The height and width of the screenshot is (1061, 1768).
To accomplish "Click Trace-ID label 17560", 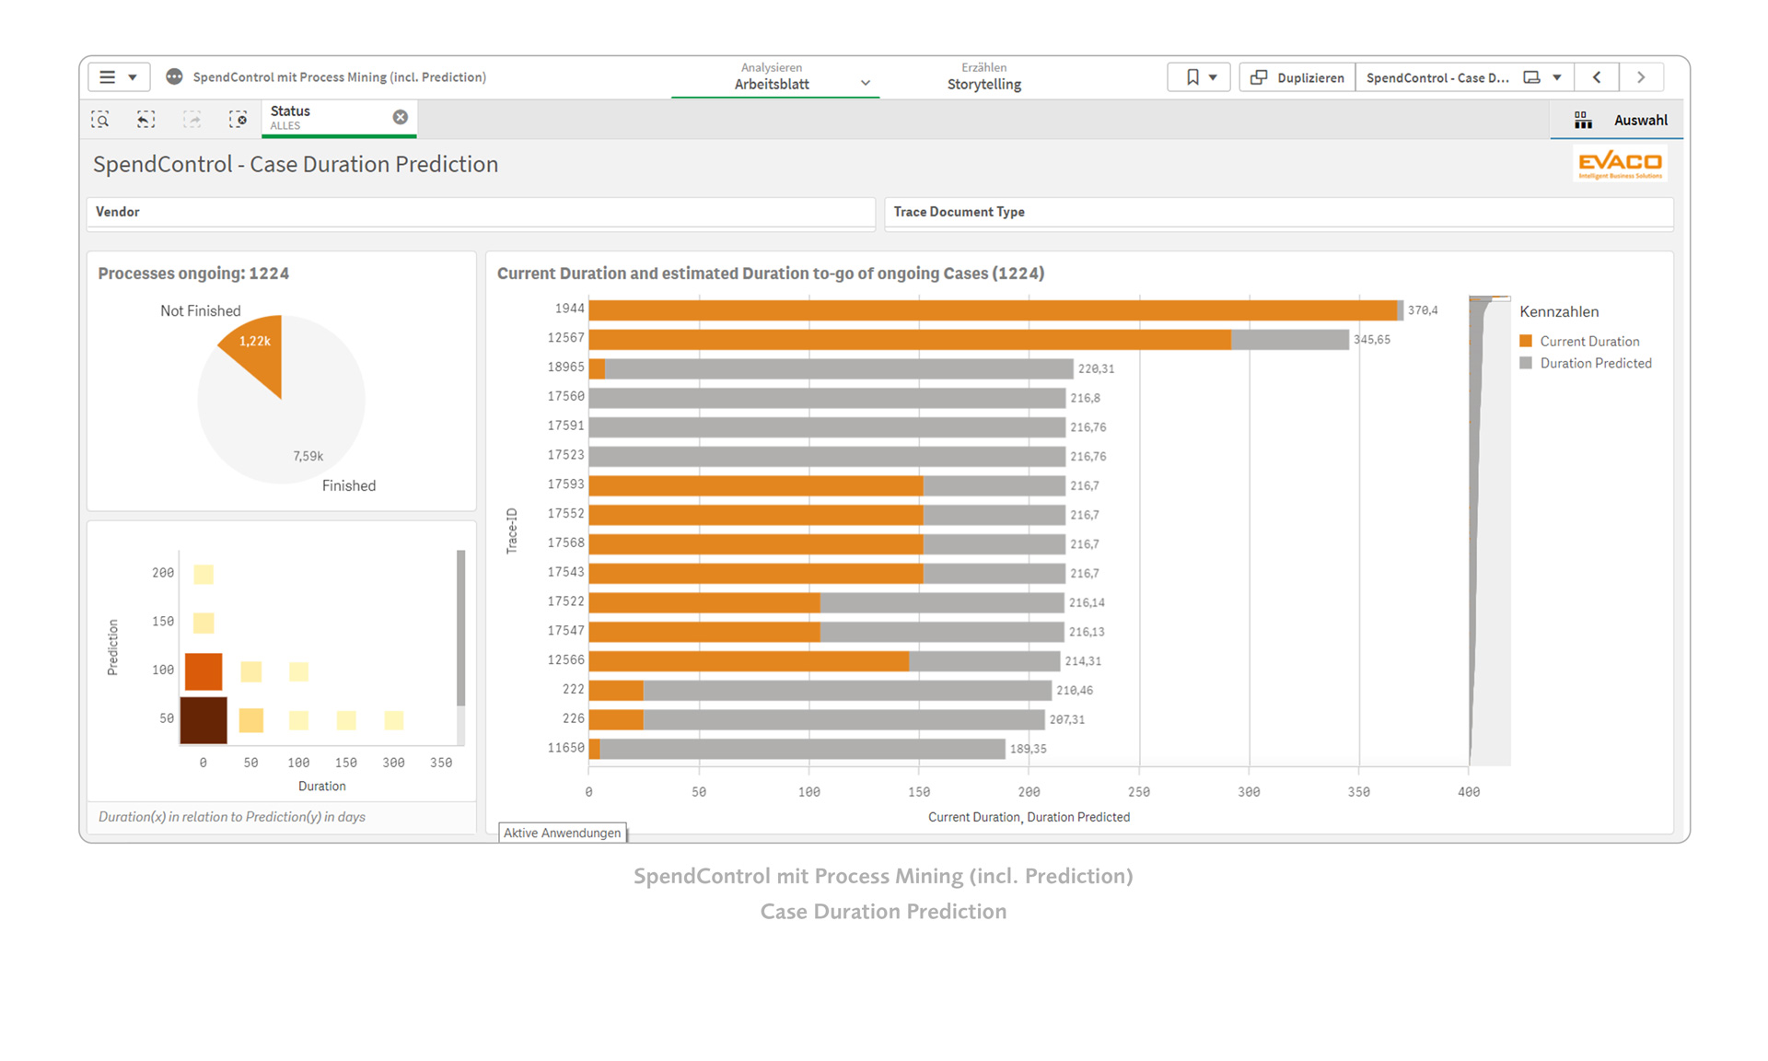I will [x=565, y=397].
